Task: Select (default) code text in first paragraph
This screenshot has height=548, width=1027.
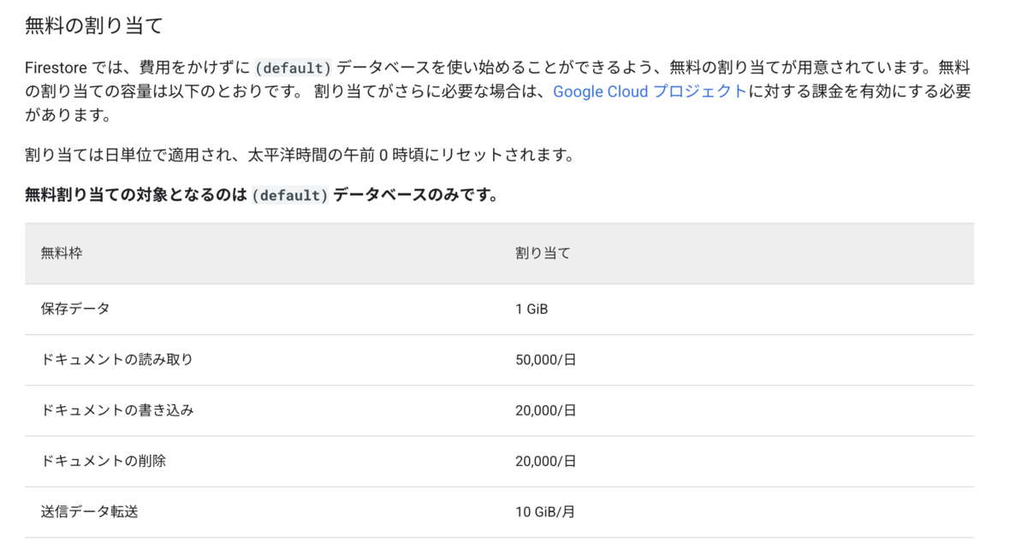Action: click(293, 69)
